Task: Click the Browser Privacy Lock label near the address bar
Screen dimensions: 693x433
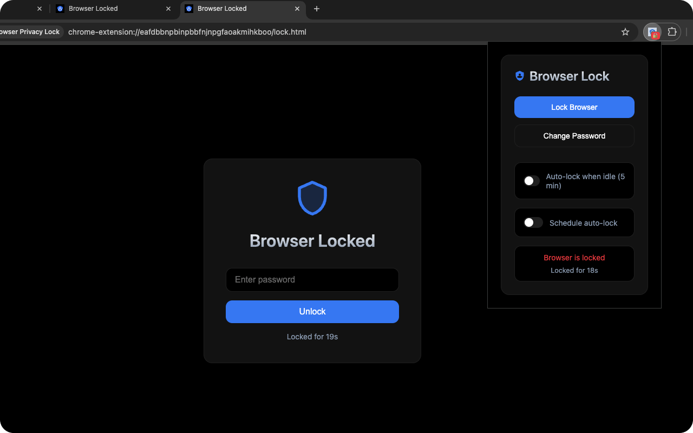Action: click(30, 31)
